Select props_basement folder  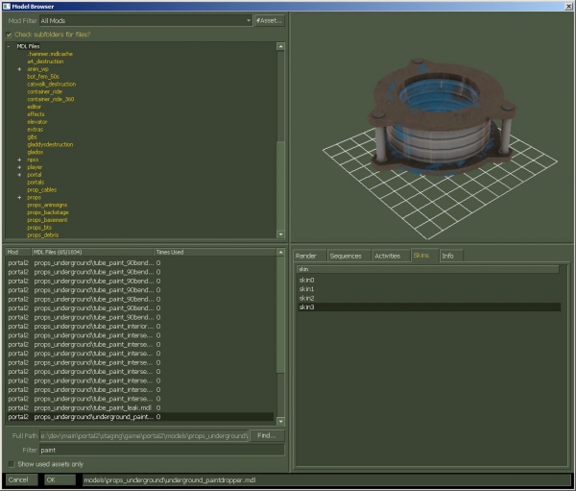pos(47,220)
